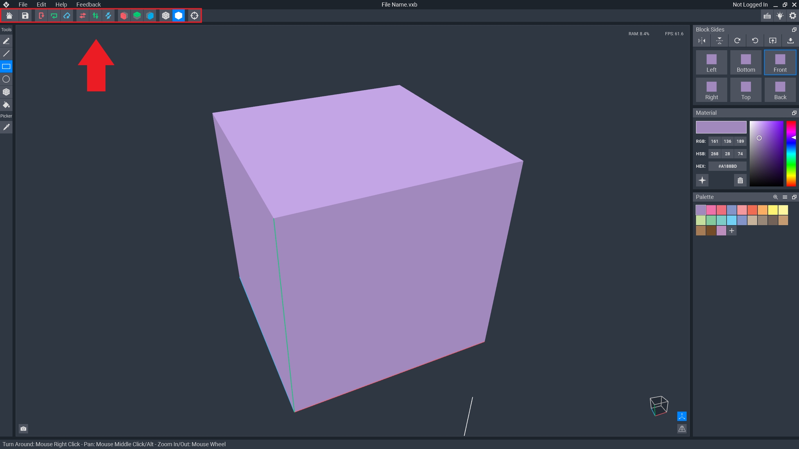
Task: Select the Top block side
Action: 746,90
